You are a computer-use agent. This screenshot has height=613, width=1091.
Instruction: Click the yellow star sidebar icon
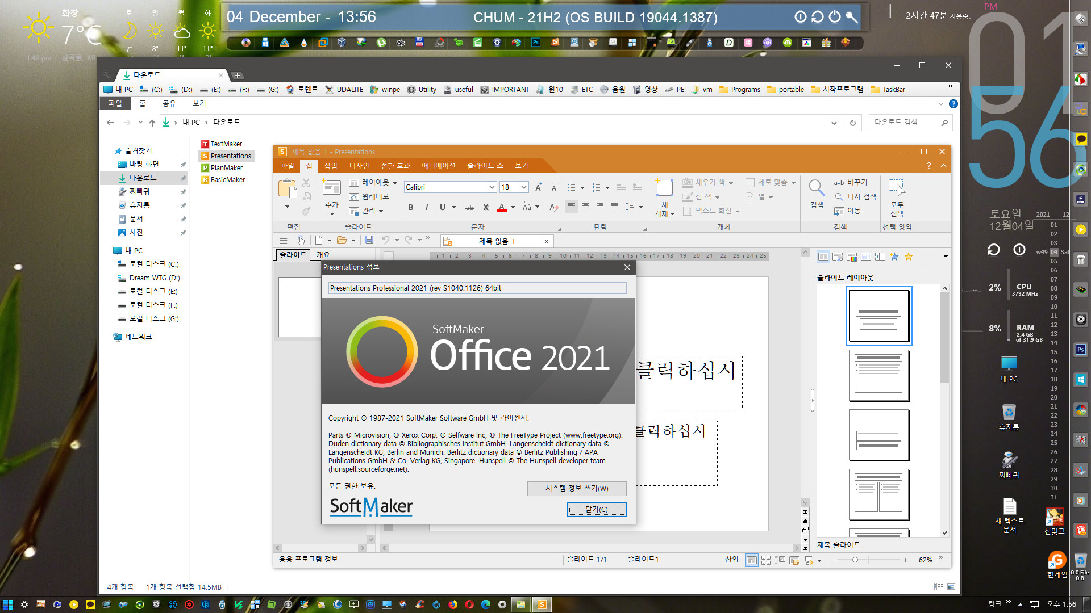[x=909, y=257]
